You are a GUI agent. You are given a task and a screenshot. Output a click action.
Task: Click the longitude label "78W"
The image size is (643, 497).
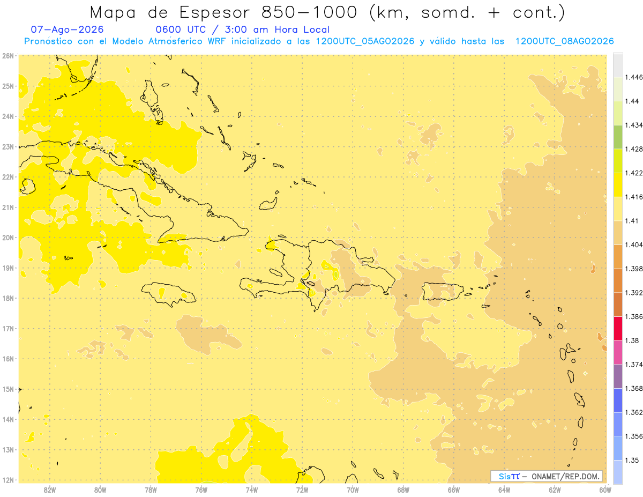click(x=151, y=489)
